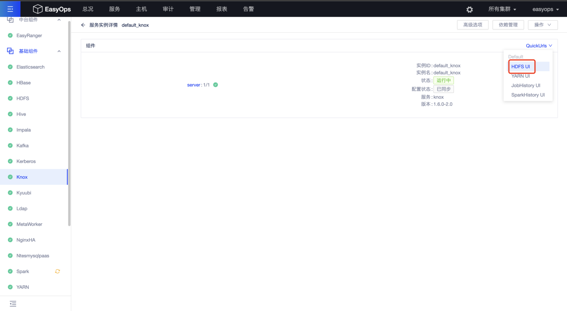The height and width of the screenshot is (311, 567).
Task: Open the 管理 top menu
Action: point(195,9)
